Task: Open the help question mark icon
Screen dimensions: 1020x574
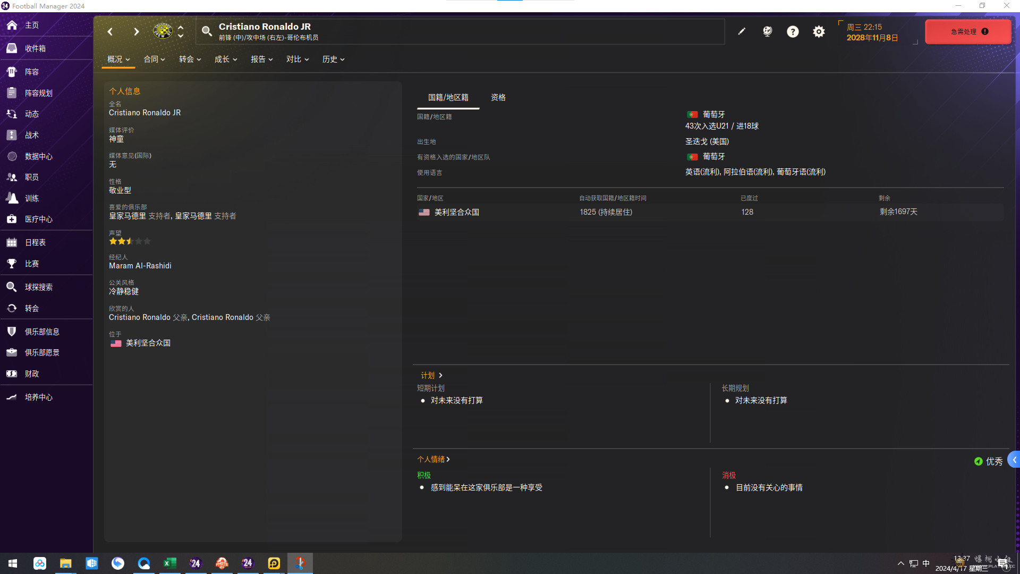Action: click(793, 31)
